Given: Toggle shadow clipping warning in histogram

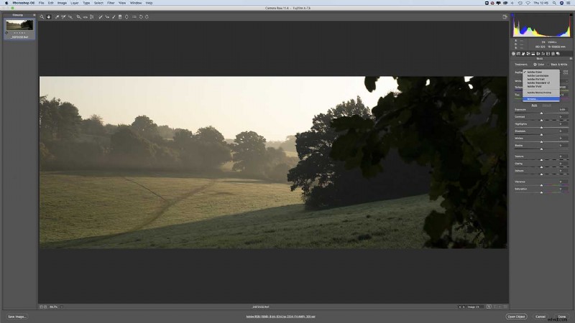Looking at the screenshot, I should tap(513, 15).
